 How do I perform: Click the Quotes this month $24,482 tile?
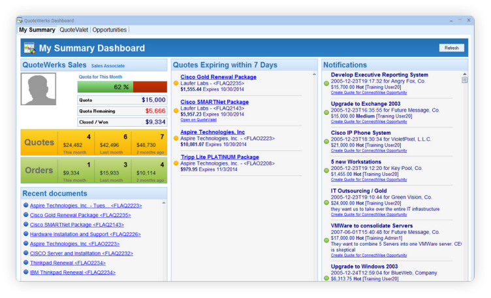pyautogui.click(x=76, y=143)
